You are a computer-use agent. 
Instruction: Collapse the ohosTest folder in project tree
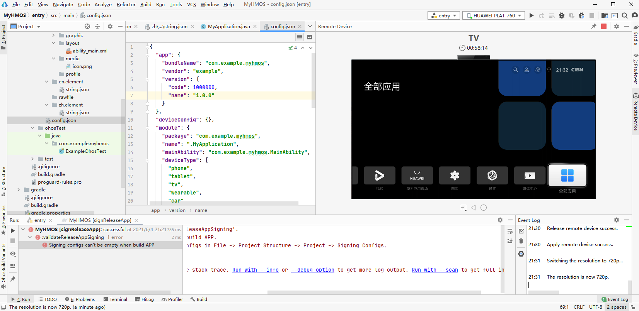pyautogui.click(x=33, y=128)
